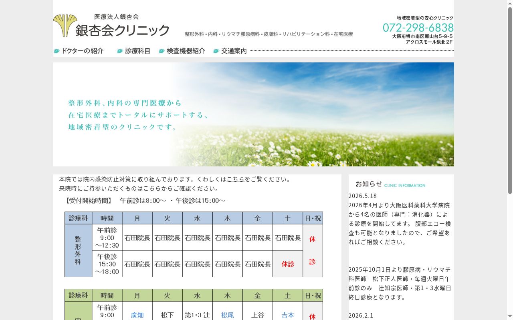Click the doctor name 上谷
The width and height of the screenshot is (513, 320).
click(x=258, y=315)
